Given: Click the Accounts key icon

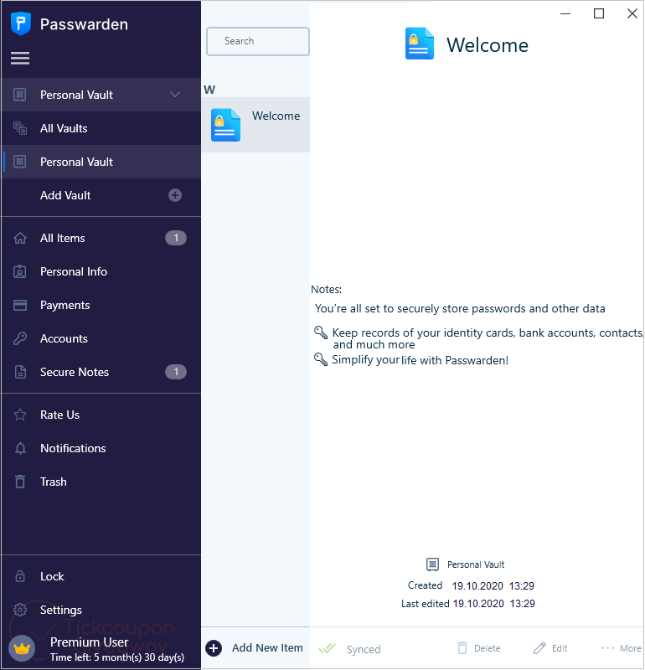Looking at the screenshot, I should point(19,338).
